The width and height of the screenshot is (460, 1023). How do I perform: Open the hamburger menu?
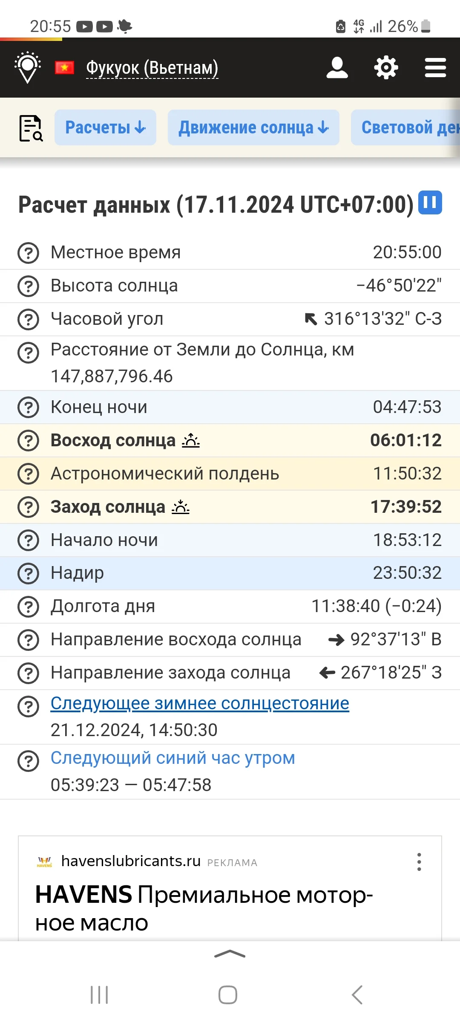click(435, 68)
